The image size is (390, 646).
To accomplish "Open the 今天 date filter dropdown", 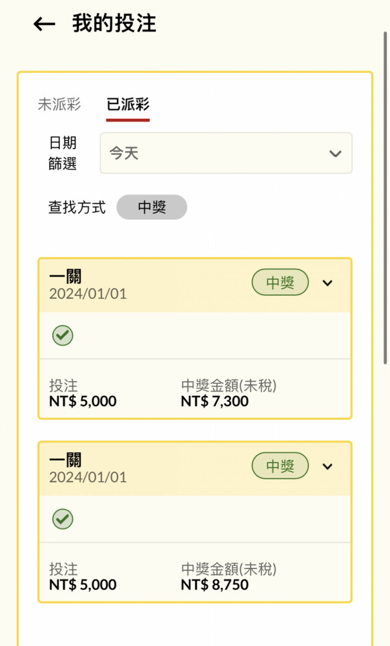I will [226, 153].
